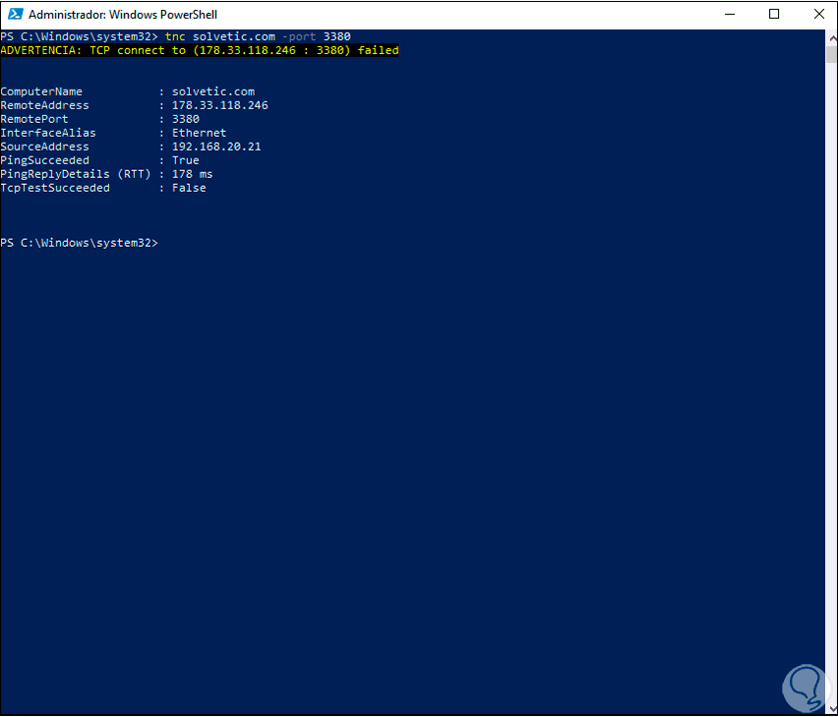Minimize the PowerShell window
The width and height of the screenshot is (838, 717).
point(730,15)
